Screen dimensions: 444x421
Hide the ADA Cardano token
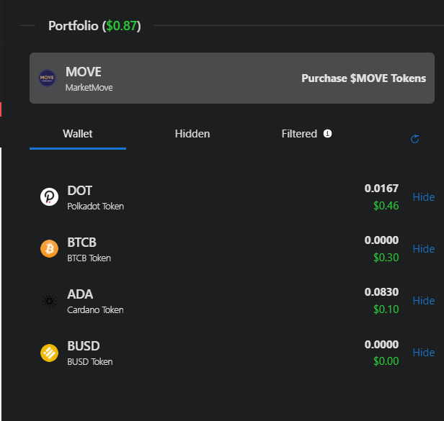pyautogui.click(x=423, y=301)
